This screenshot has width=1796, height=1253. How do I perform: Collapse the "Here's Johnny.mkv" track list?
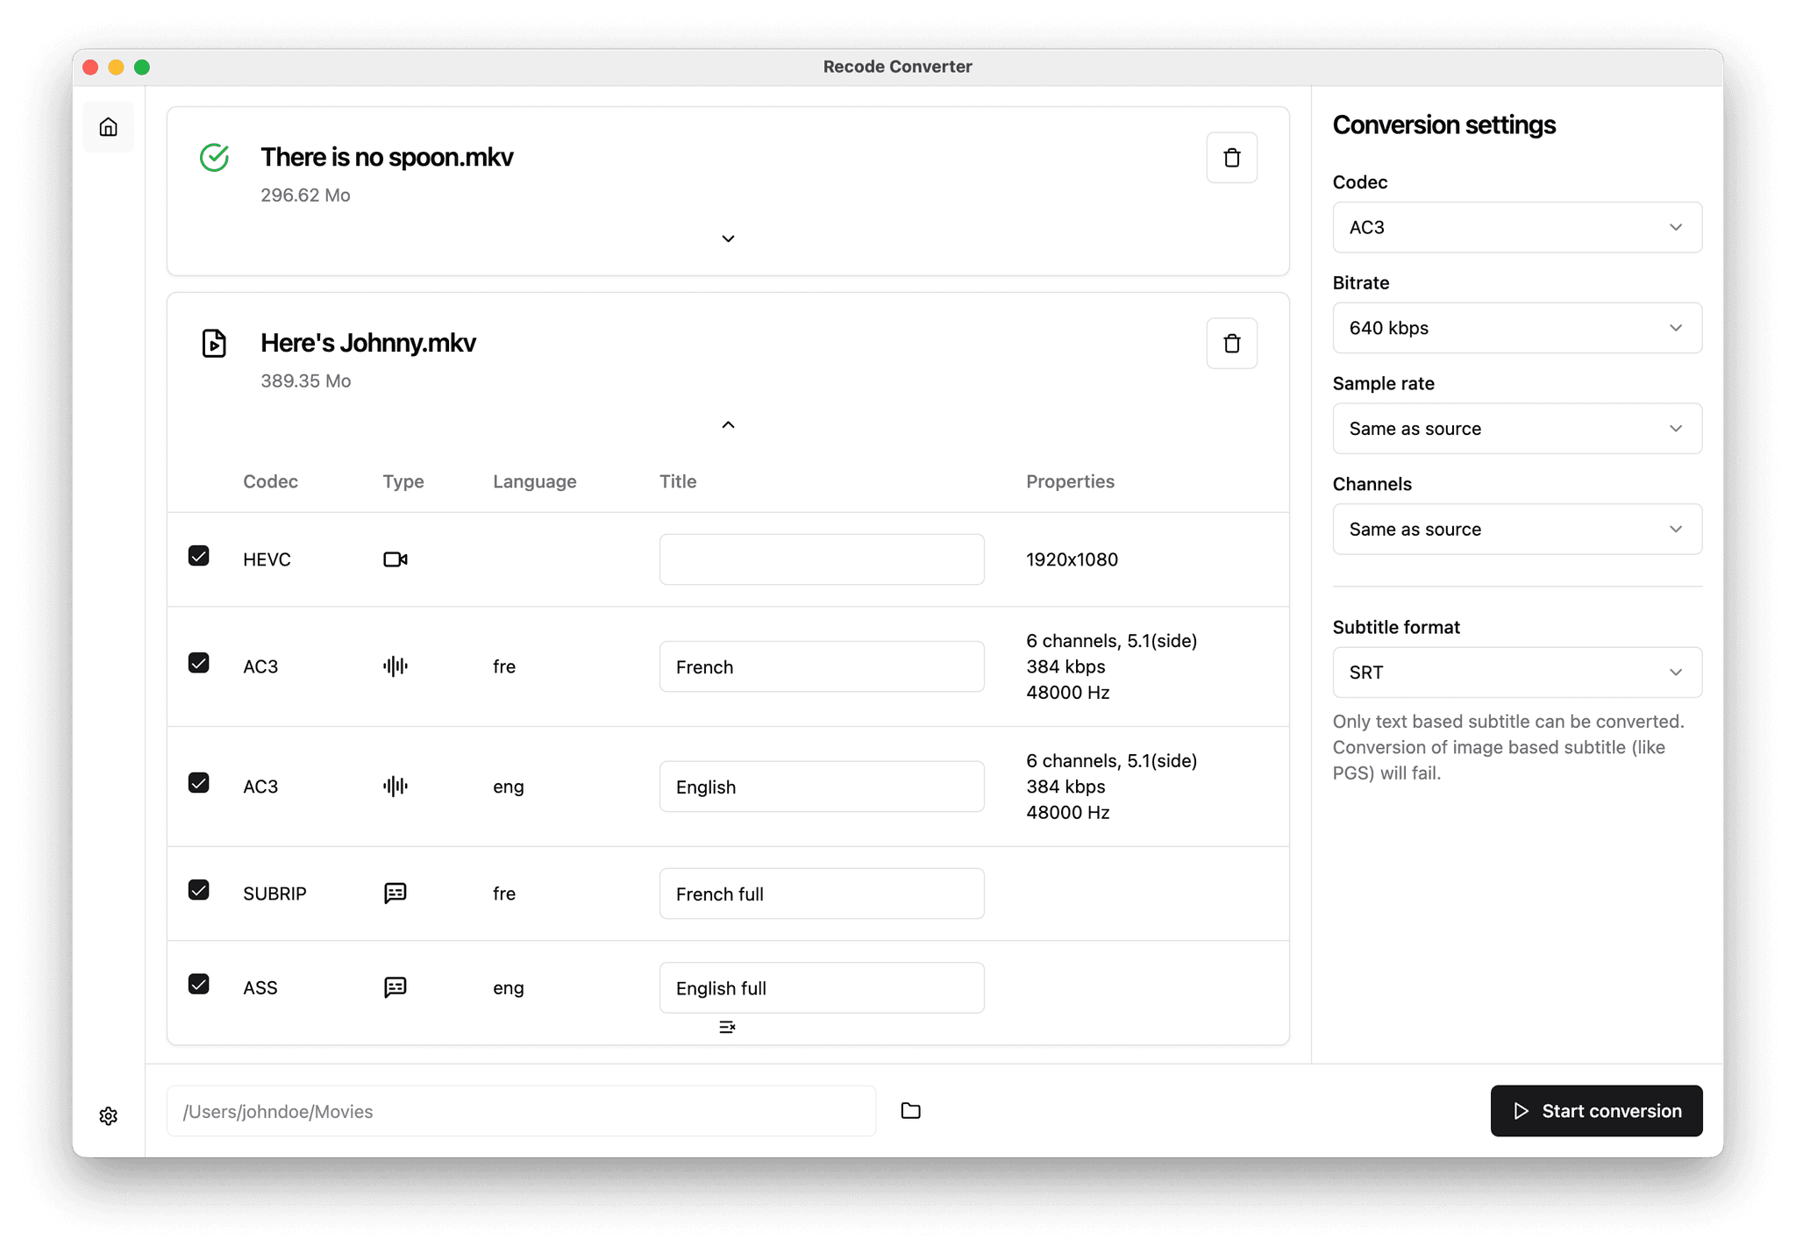click(727, 424)
